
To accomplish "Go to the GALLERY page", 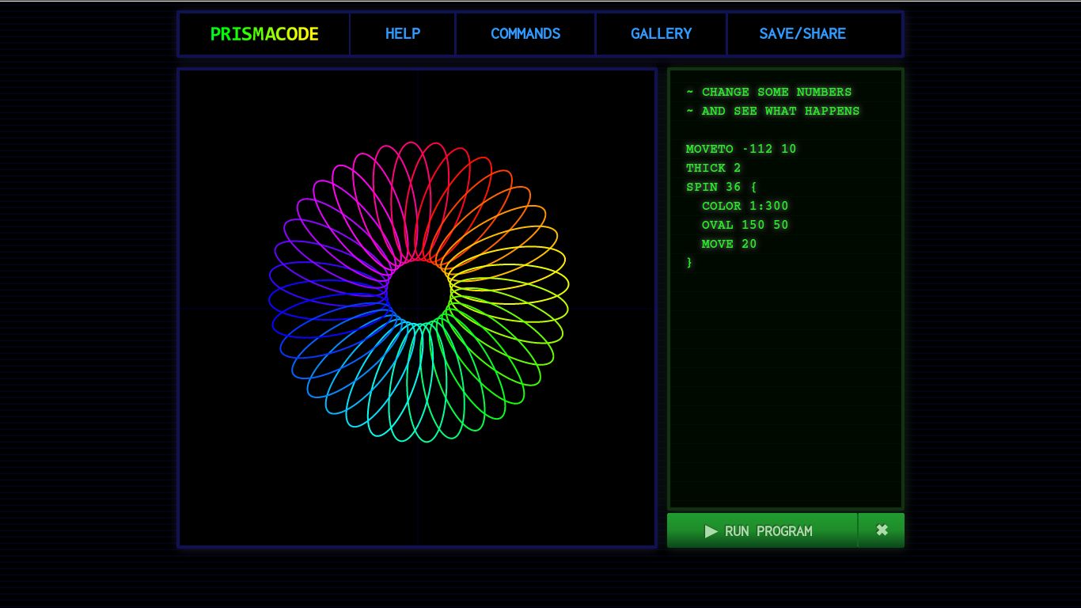I will (x=661, y=34).
